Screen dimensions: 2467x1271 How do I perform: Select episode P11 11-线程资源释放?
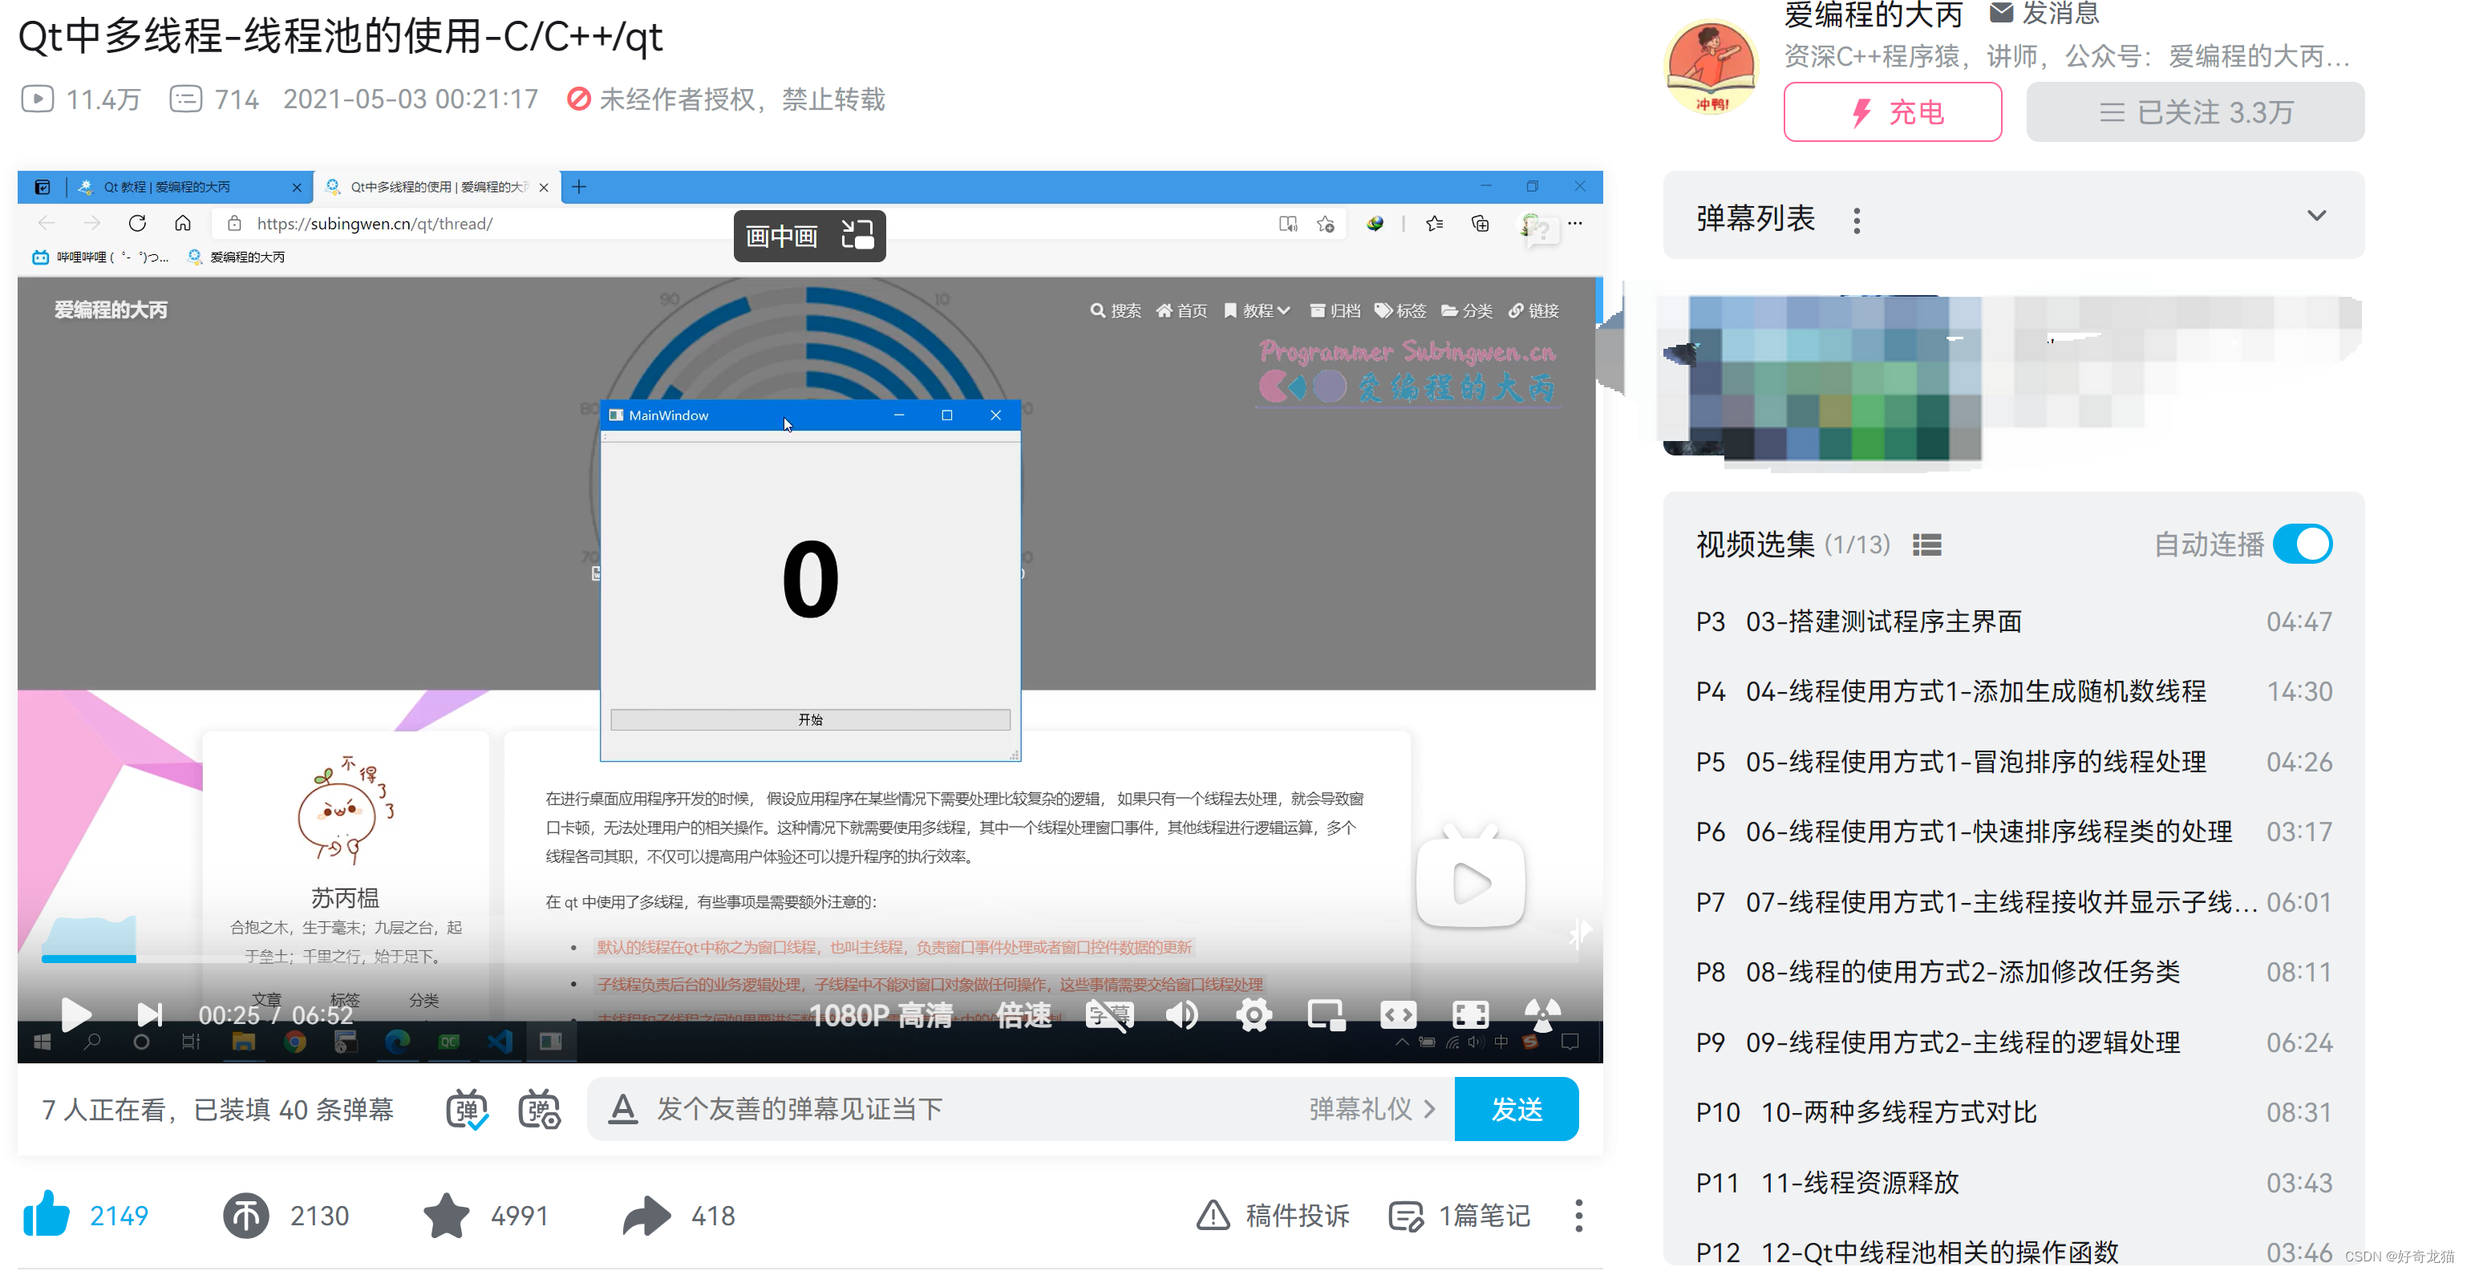pyautogui.click(x=2013, y=1183)
